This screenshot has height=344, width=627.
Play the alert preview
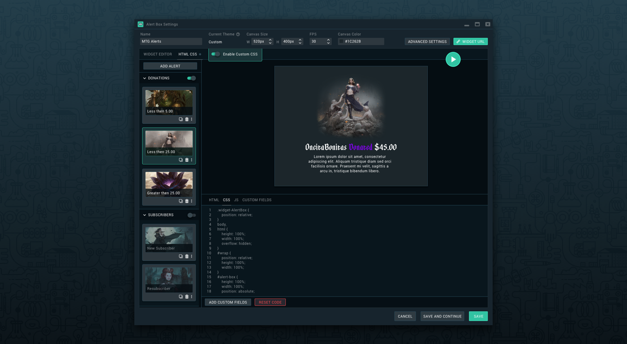(453, 59)
